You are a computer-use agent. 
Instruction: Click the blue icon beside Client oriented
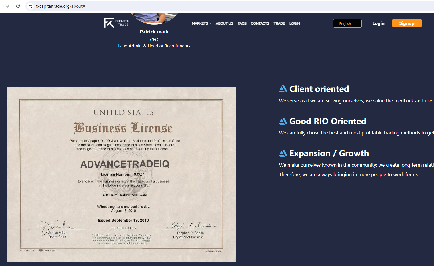click(283, 89)
